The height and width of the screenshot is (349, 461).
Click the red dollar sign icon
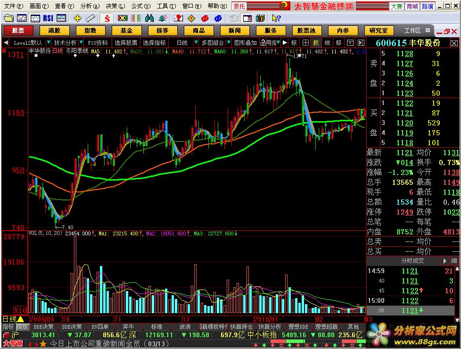107,18
